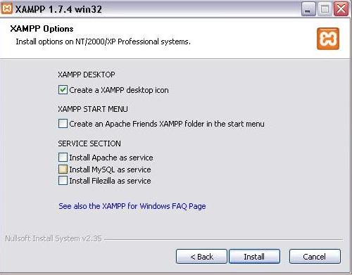Enable Apache Friends XAMPP start menu folder
This screenshot has height=275, width=352.
[63, 124]
